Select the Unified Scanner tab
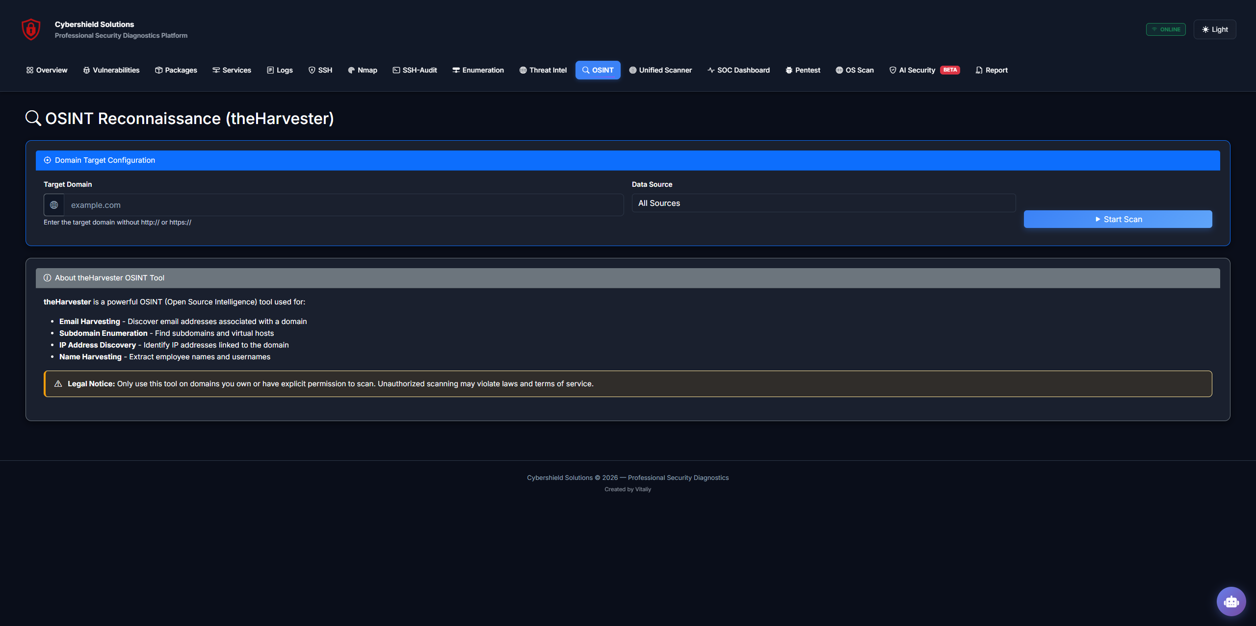 [660, 70]
